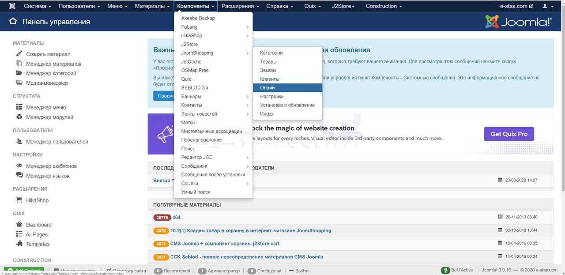Click puzzle icon for Quix Templates
This screenshot has height=275, width=565.
19,244
